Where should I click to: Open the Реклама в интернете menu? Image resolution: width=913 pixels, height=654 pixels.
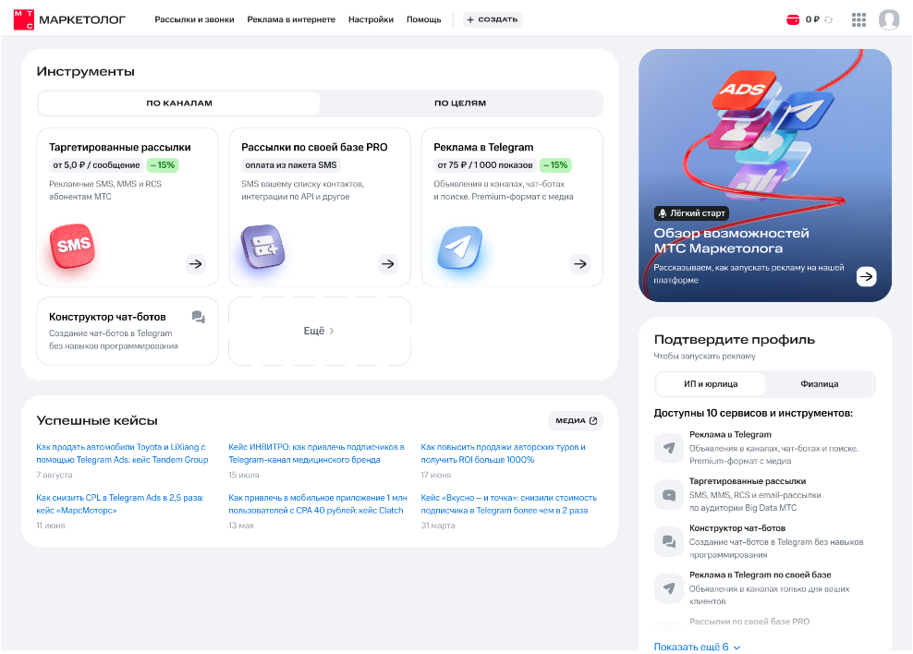click(x=291, y=19)
